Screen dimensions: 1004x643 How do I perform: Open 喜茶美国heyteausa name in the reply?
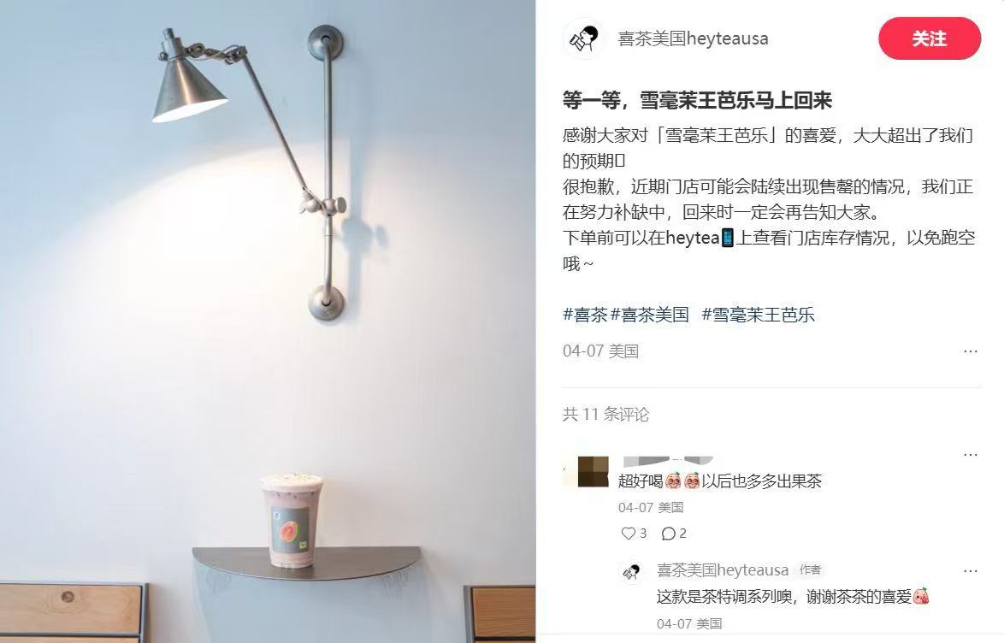[x=723, y=569]
